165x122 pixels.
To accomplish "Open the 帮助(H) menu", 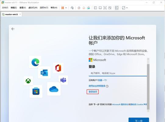I will click(54, 8).
